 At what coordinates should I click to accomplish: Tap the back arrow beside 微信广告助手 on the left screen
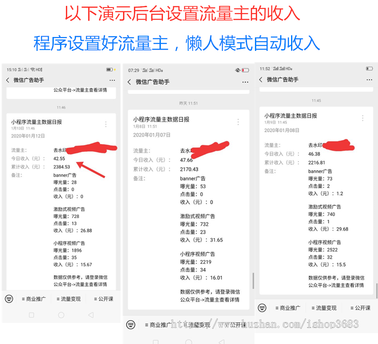coord(8,80)
